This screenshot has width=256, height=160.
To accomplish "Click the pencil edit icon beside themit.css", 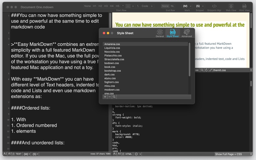I will click(x=211, y=70).
